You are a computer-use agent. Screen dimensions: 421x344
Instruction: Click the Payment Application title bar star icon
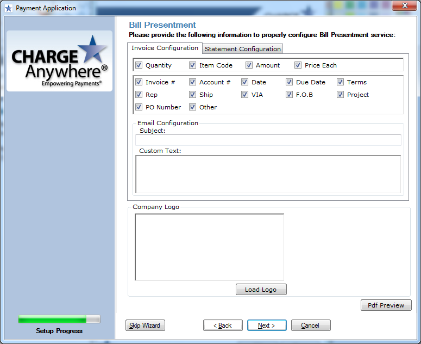click(8, 8)
